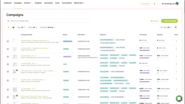The image size is (185, 104).
Task: Open the account dropdown arrow beside the avatar
Action: point(180,4)
